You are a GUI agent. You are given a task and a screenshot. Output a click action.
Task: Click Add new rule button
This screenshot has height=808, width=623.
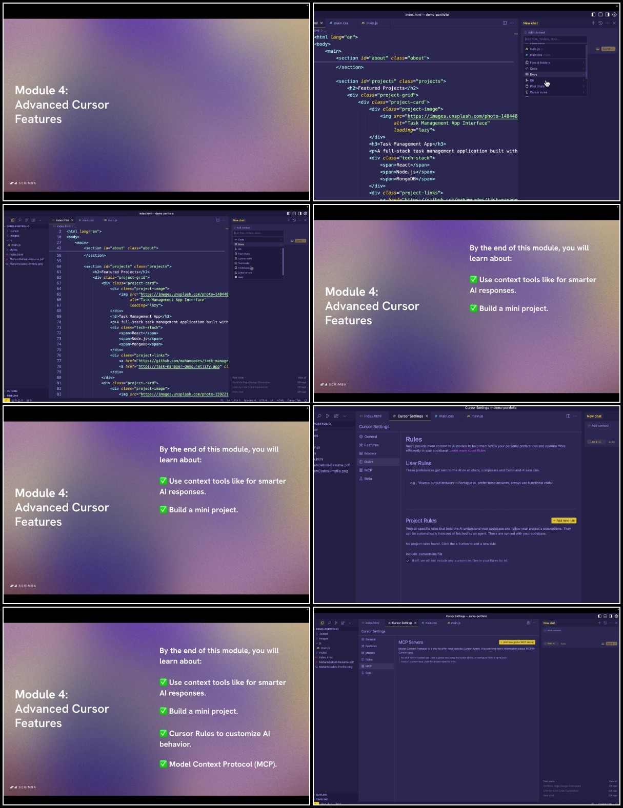pos(564,521)
